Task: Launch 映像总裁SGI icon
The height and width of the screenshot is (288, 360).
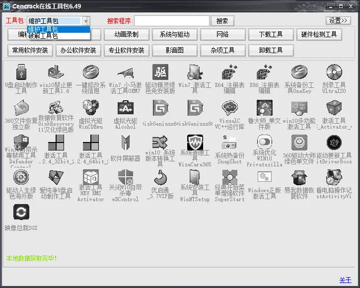Action: coord(21,212)
